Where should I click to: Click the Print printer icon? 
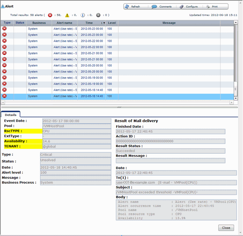pyautogui.click(x=208, y=6)
